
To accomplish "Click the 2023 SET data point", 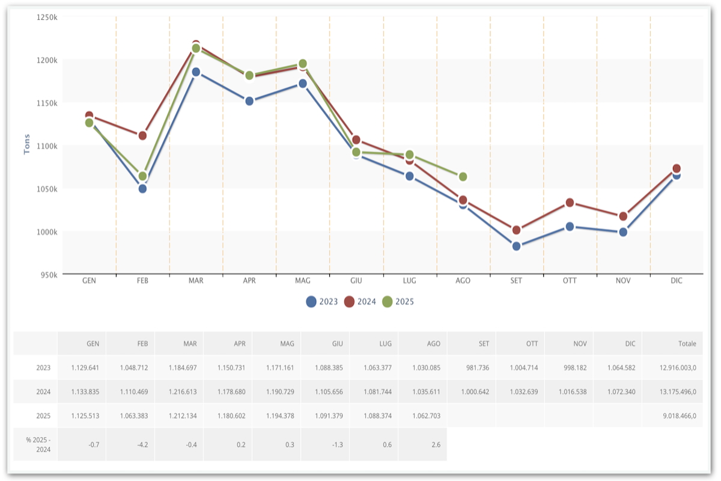I will coord(516,246).
